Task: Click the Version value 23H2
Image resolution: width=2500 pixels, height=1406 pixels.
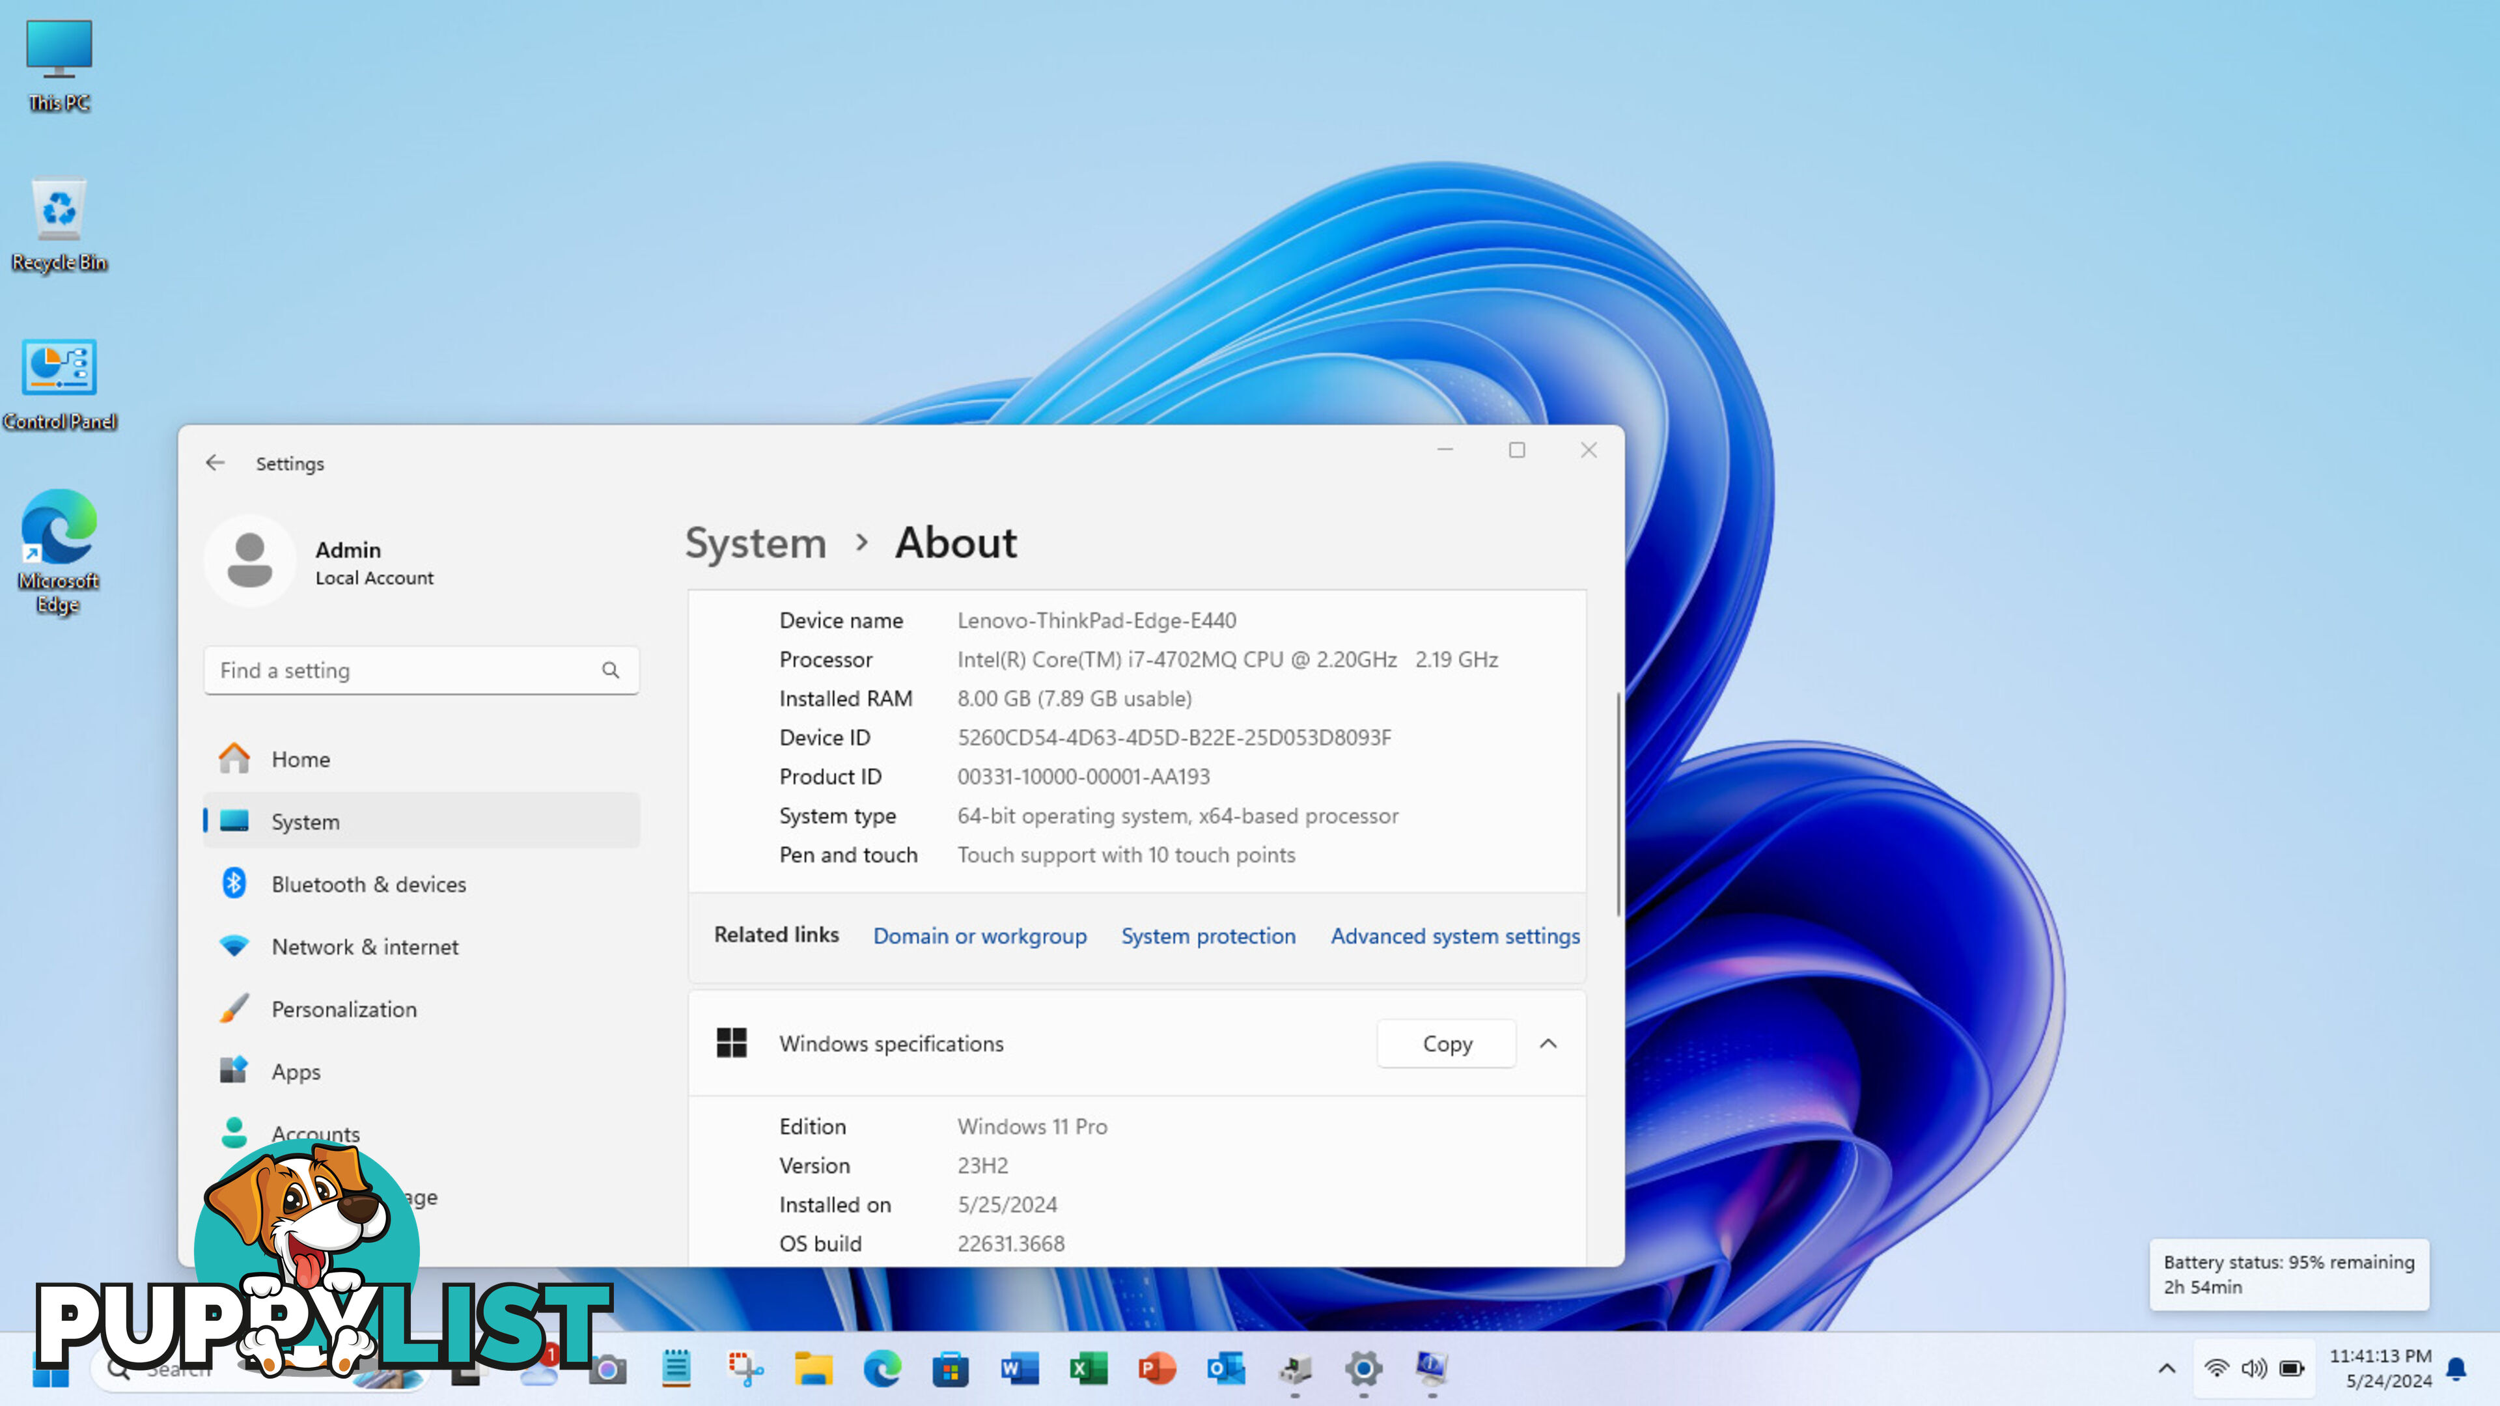Action: (x=982, y=1165)
